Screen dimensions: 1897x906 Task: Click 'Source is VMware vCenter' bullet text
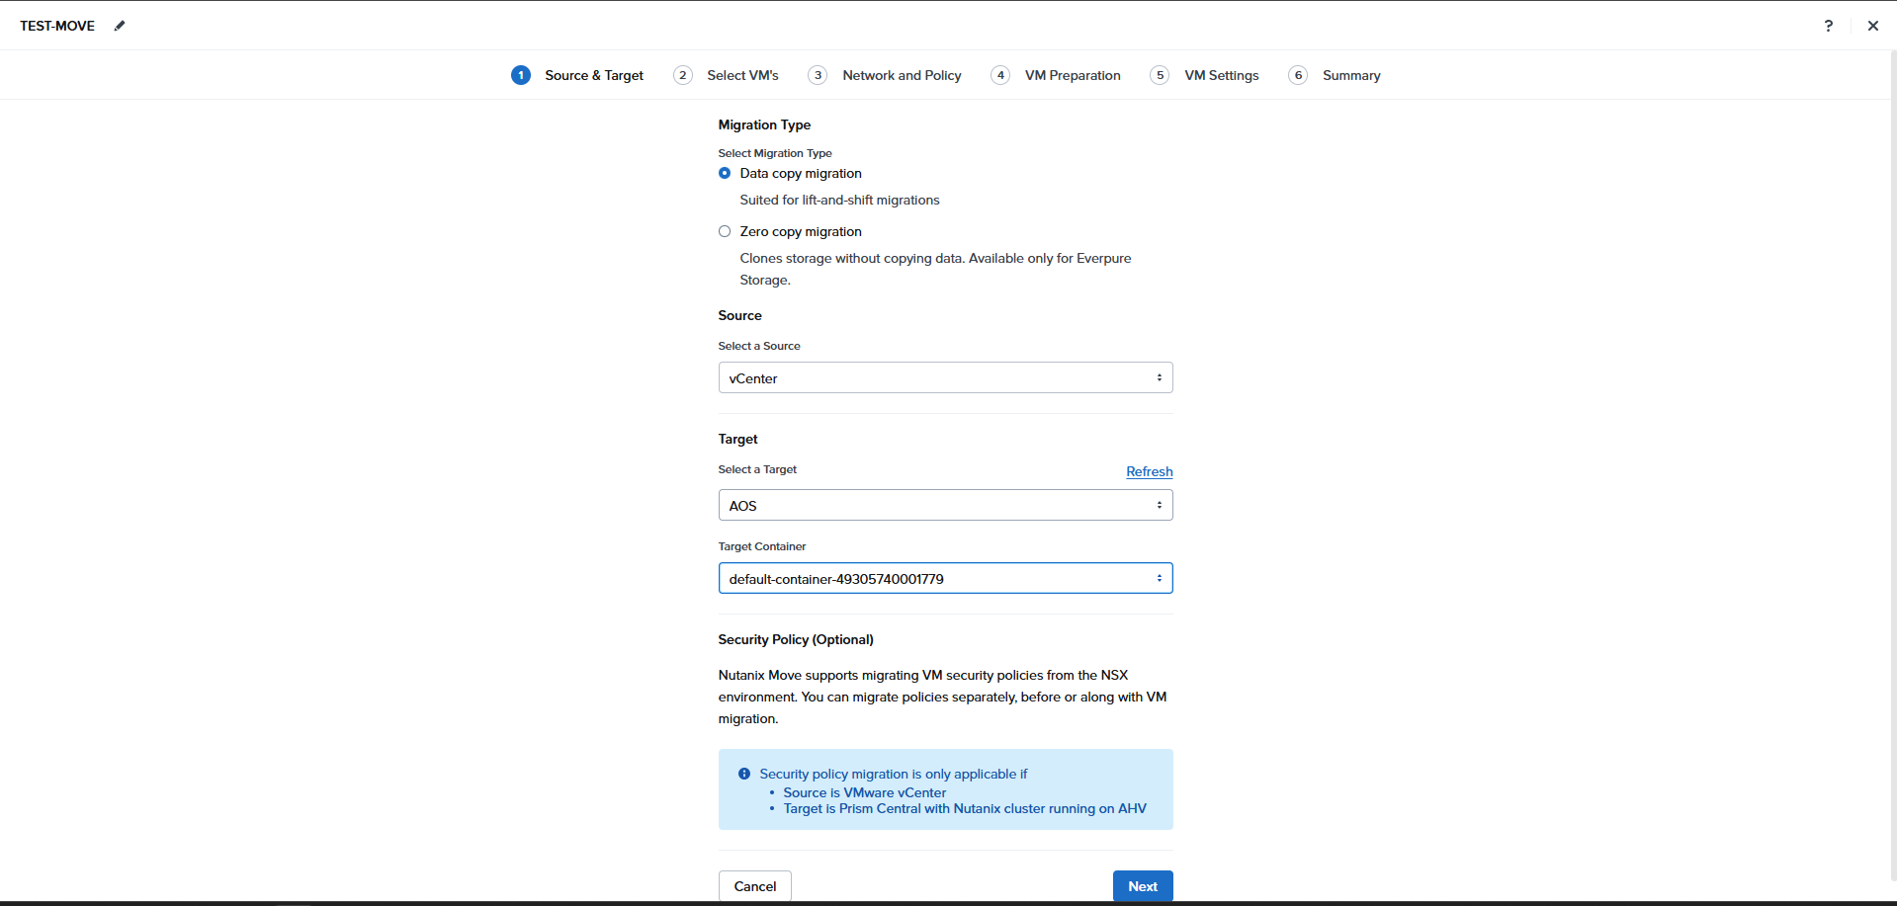pyautogui.click(x=865, y=792)
